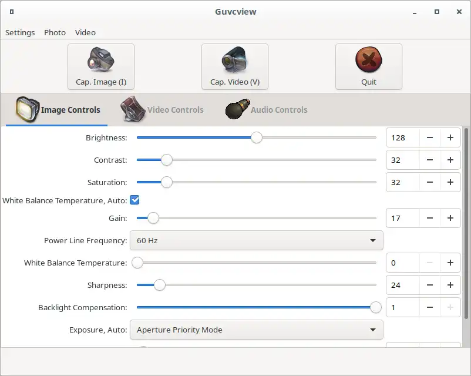Increase Brightness with the plus button
Image resolution: width=471 pixels, height=376 pixels.
[x=450, y=137]
